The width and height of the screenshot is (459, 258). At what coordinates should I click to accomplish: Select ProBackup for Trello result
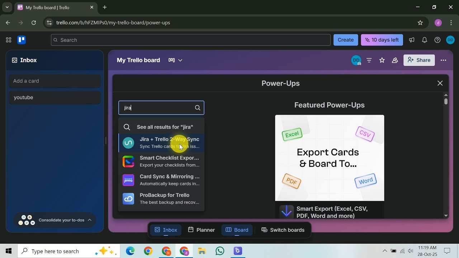point(161,199)
